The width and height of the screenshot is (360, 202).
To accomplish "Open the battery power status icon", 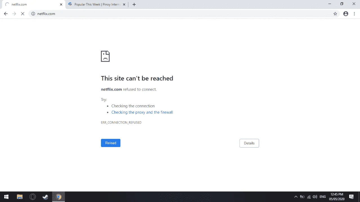I will (x=302, y=197).
